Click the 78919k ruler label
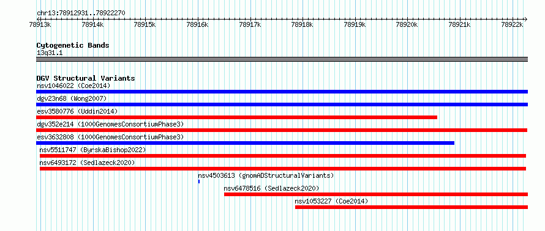Image resolution: width=545 pixels, height=231 pixels. click(355, 24)
